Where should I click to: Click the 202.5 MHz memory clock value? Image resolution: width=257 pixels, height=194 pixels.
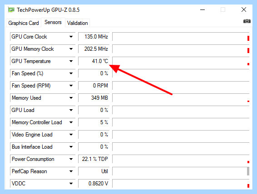[x=94, y=49]
